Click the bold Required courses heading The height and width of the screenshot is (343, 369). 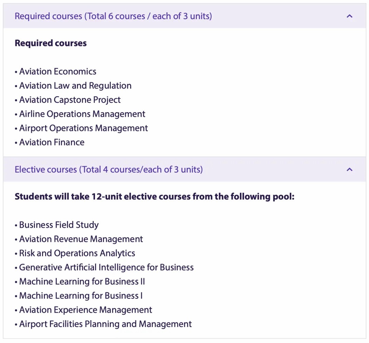(x=51, y=43)
